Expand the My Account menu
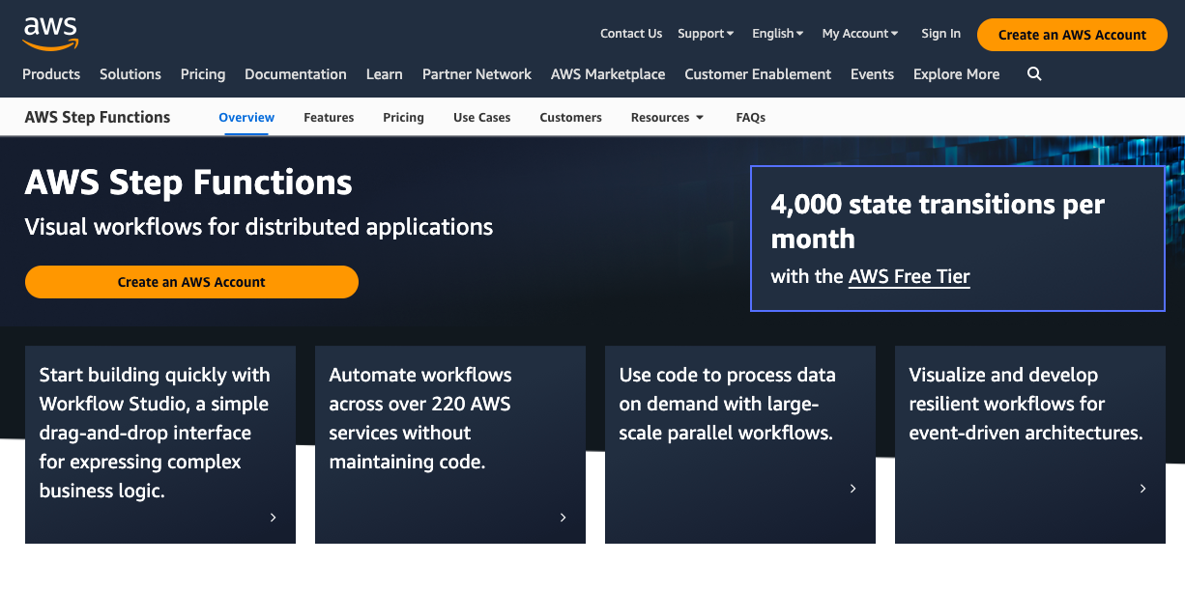This screenshot has height=591, width=1185. 860,34
